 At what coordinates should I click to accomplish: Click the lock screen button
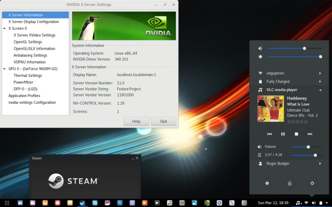(290, 183)
